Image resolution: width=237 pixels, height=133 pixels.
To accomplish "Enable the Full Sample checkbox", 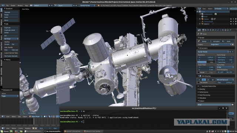I will [x=198, y=82].
